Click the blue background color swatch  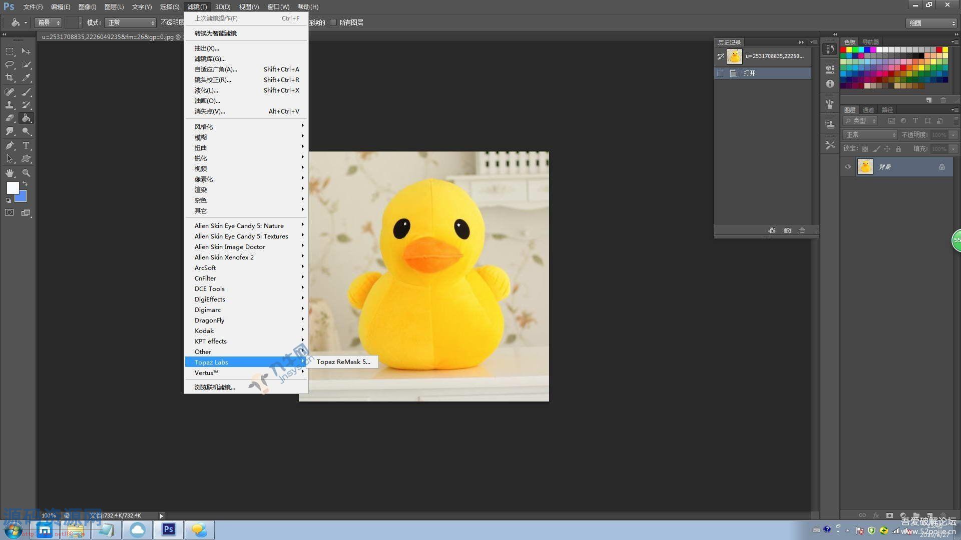tap(22, 197)
